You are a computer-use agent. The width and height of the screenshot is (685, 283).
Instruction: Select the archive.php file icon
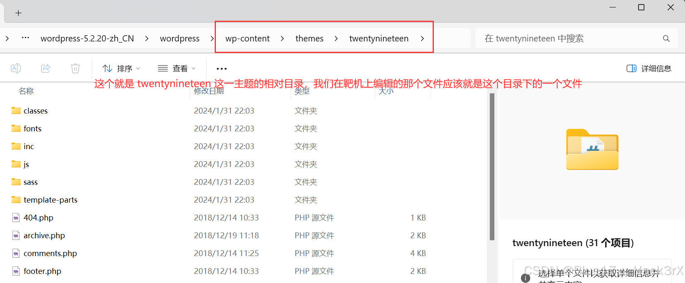pyautogui.click(x=16, y=235)
